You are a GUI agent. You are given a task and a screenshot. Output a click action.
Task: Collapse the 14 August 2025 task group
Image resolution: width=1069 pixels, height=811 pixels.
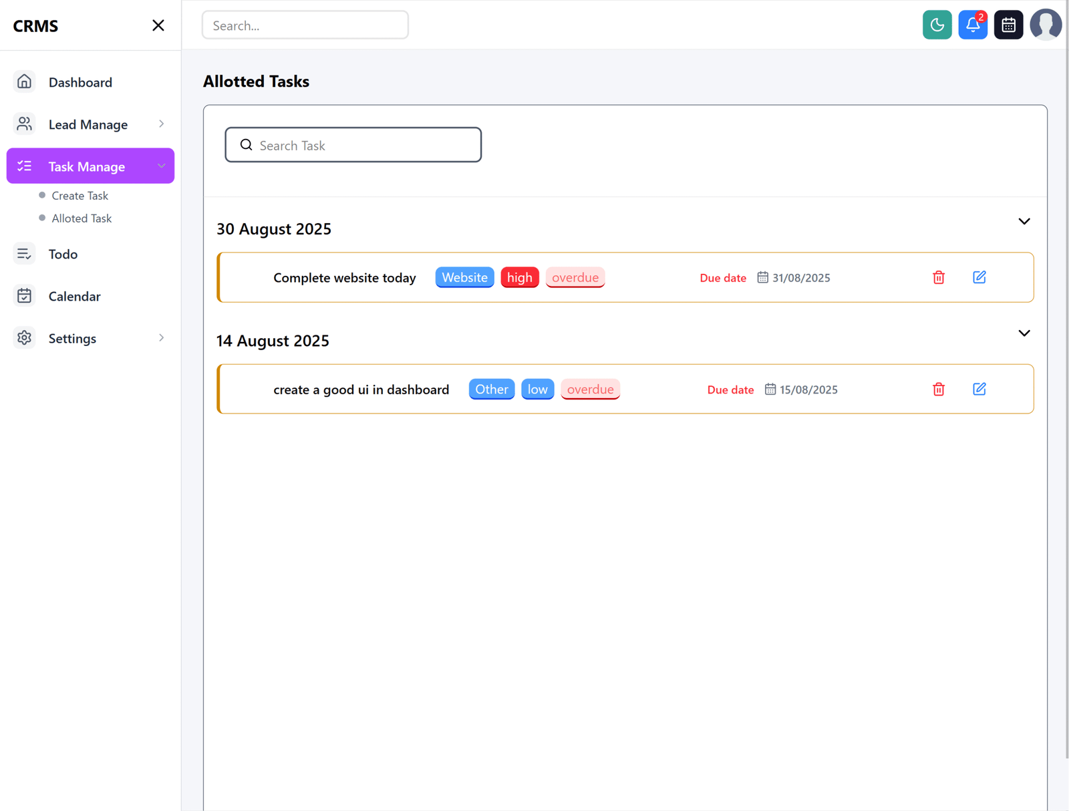pyautogui.click(x=1024, y=333)
